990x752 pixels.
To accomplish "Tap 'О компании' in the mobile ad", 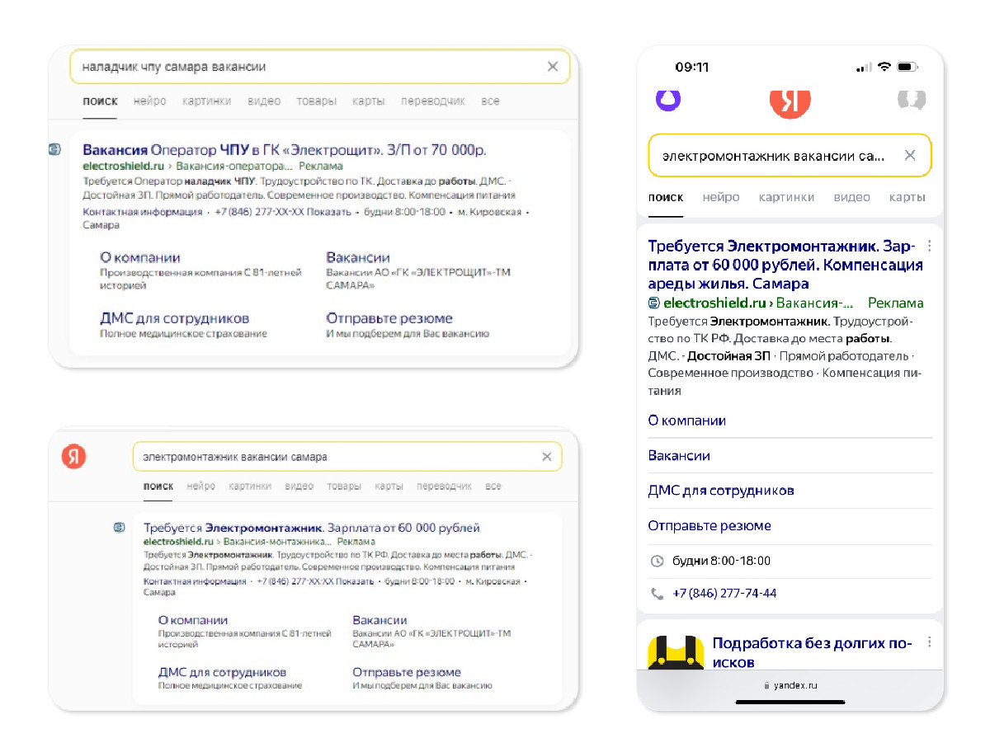I will coord(687,421).
